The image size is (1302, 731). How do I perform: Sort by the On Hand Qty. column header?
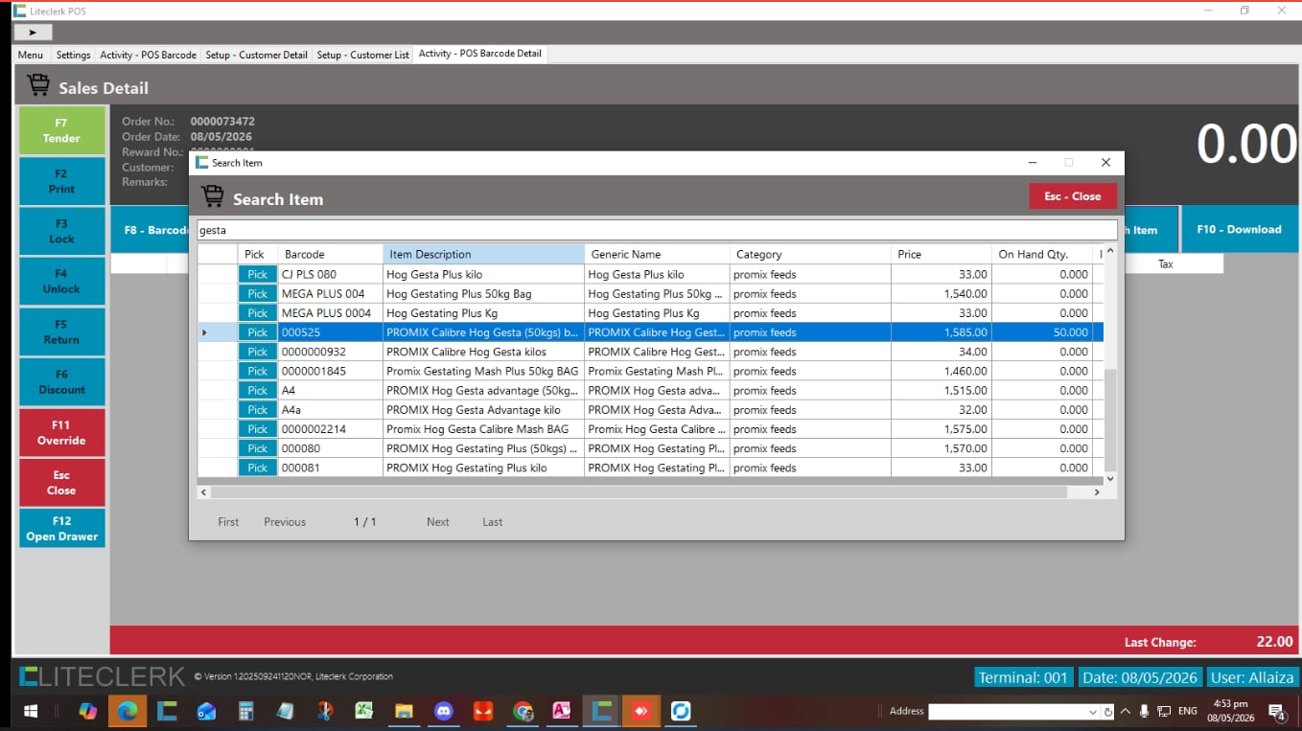click(x=1042, y=254)
